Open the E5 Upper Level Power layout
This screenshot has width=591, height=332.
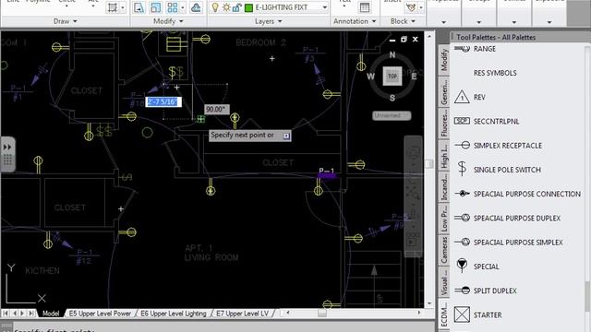click(100, 314)
